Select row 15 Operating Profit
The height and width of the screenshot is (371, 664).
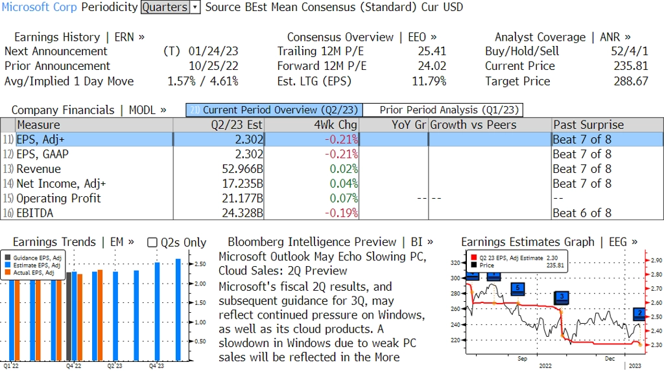tap(332, 199)
